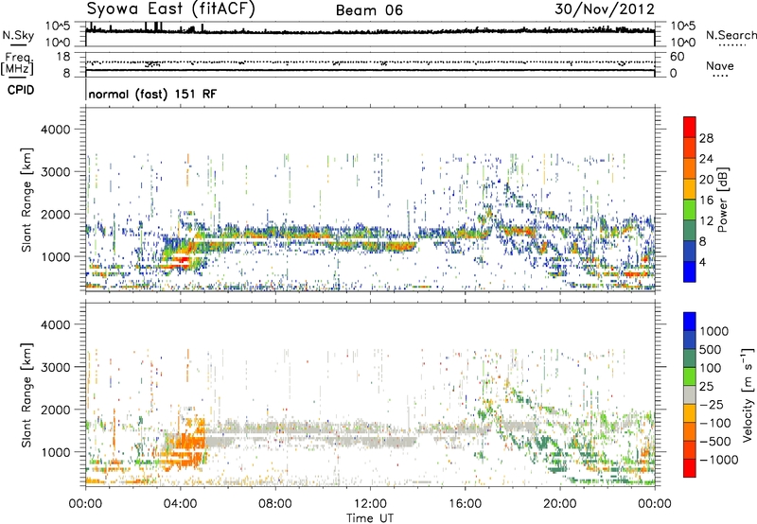Image resolution: width=757 pixels, height=524 pixels.
Task: Click the "20" power colorbar tick
Action: [x=706, y=180]
